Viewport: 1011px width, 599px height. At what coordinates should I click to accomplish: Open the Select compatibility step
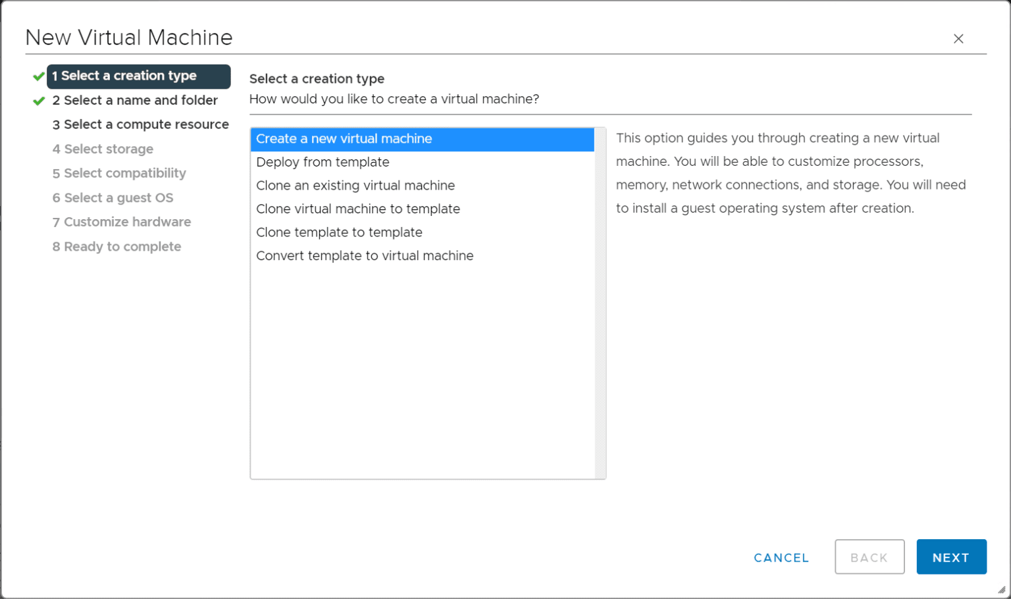pos(119,173)
